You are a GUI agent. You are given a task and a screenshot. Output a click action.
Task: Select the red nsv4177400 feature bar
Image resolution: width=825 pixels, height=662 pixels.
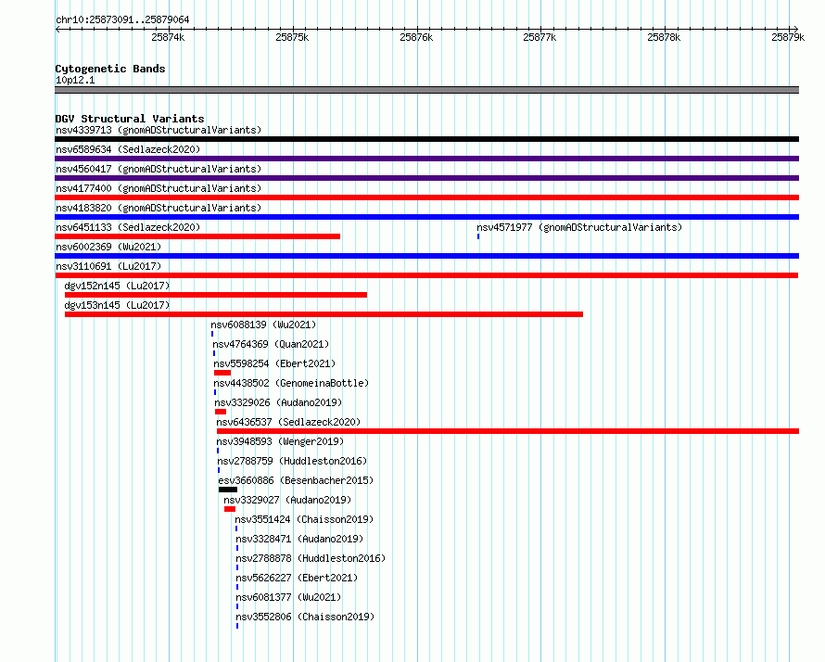click(x=426, y=197)
